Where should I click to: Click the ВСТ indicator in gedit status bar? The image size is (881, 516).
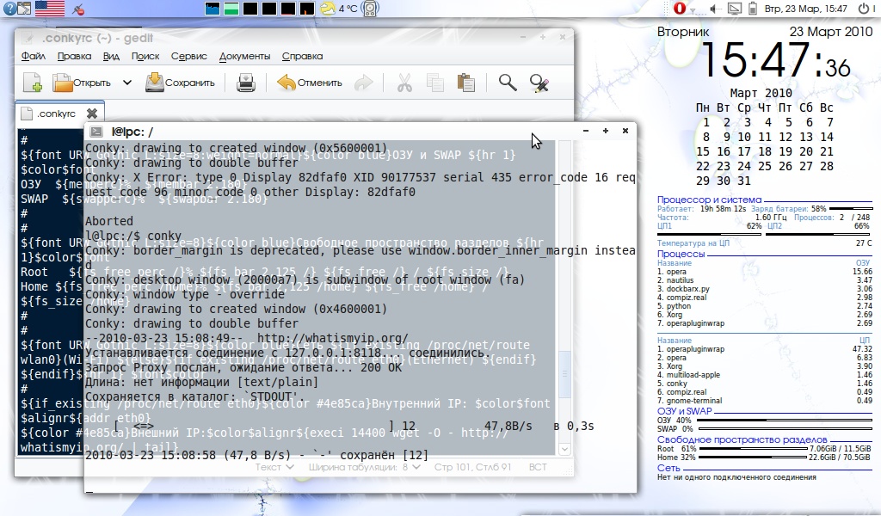(x=538, y=467)
